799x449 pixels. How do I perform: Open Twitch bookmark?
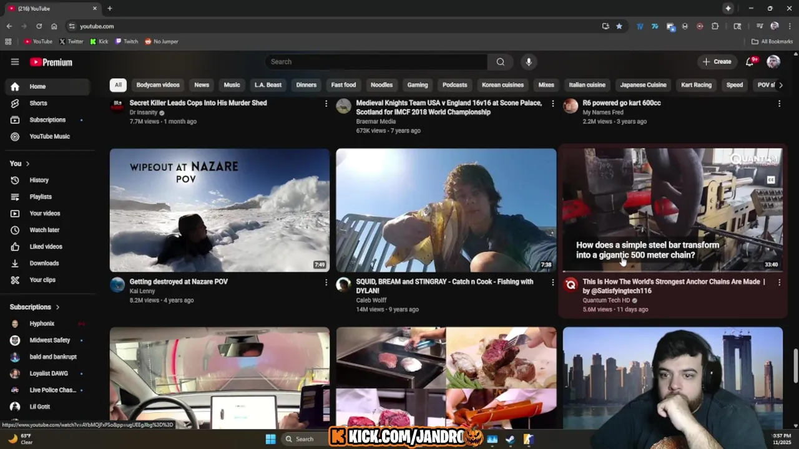[127, 41]
